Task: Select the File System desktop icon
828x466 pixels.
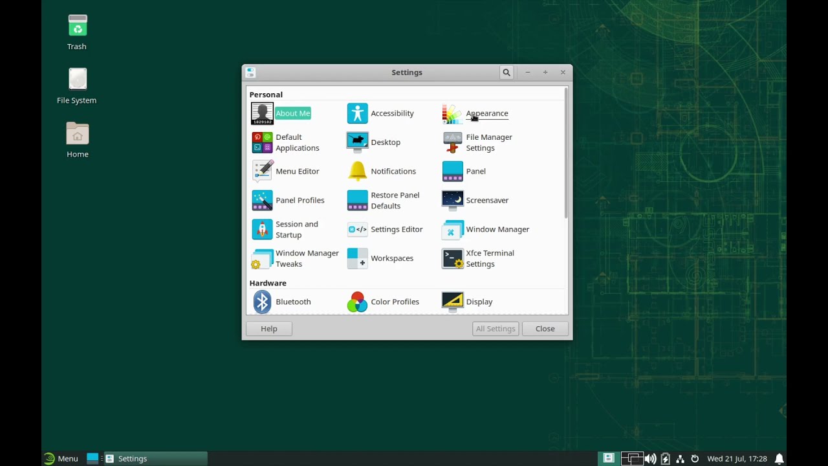Action: (77, 86)
